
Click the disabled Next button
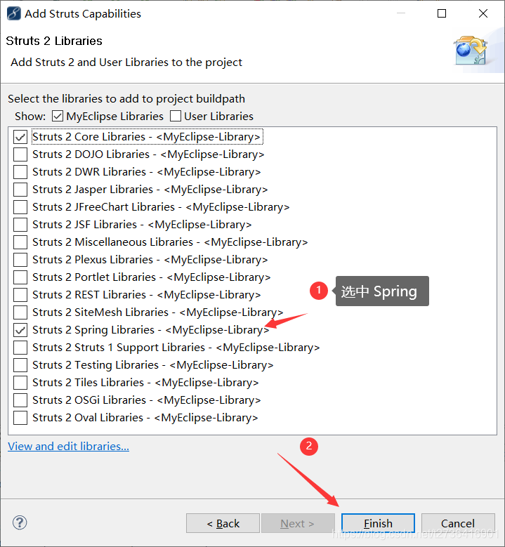tap(298, 523)
